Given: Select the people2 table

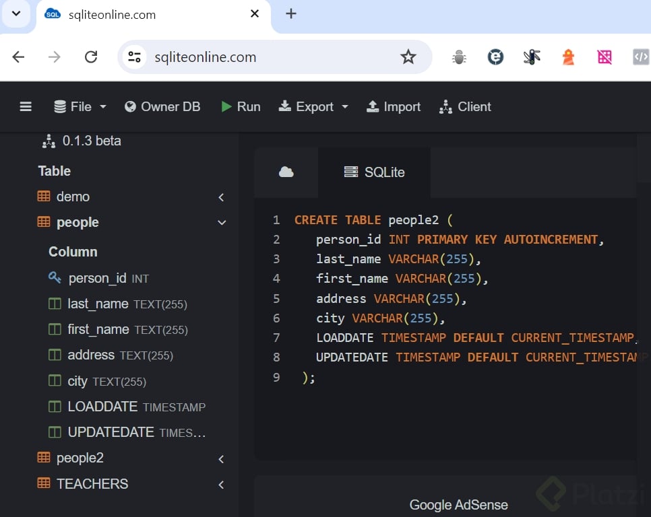Looking at the screenshot, I should coord(80,458).
